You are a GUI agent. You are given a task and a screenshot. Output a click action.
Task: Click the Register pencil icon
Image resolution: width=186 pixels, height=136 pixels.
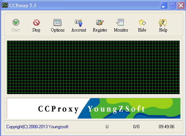point(100,23)
